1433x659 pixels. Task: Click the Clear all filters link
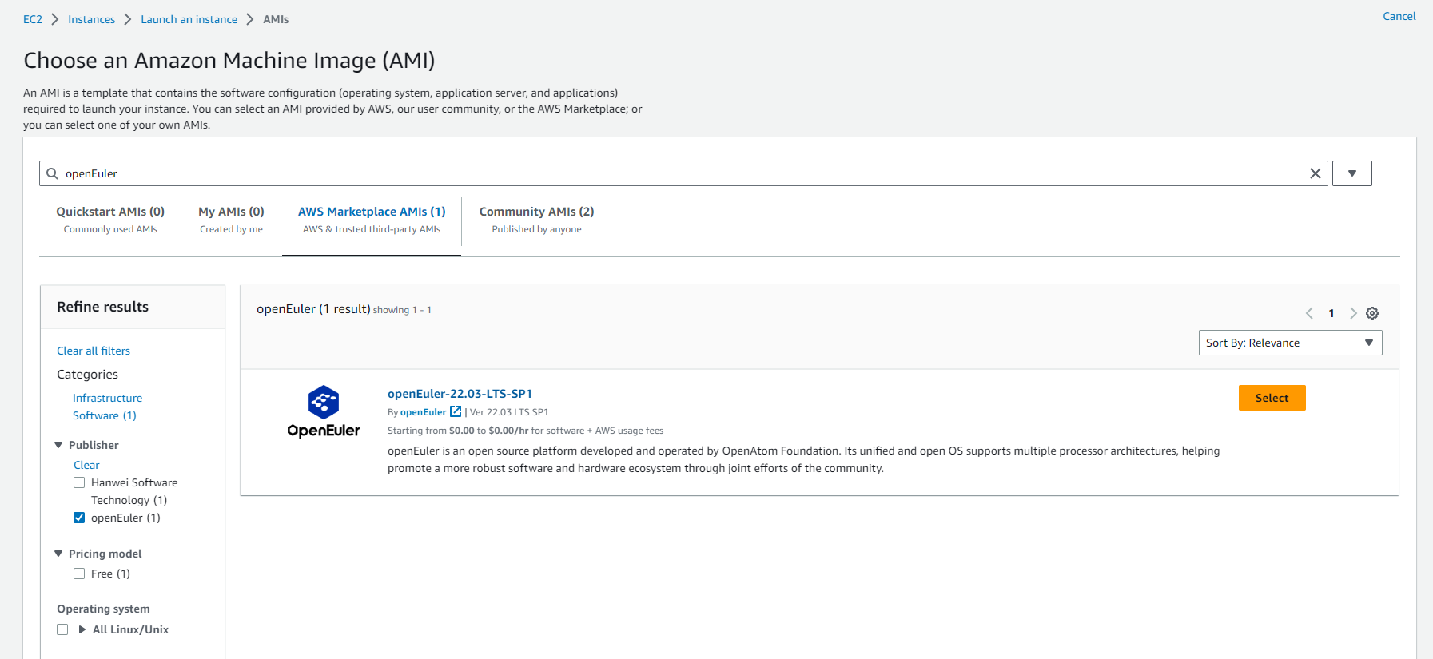pos(94,351)
